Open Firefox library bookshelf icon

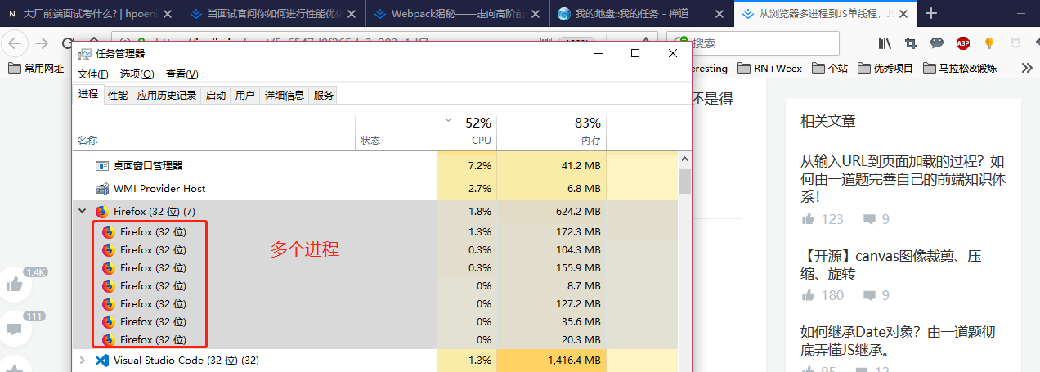(885, 43)
